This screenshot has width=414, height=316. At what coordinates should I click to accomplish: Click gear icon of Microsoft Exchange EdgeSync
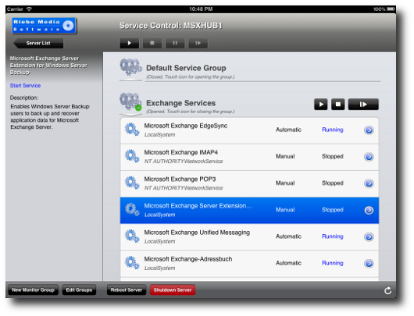[x=132, y=130]
